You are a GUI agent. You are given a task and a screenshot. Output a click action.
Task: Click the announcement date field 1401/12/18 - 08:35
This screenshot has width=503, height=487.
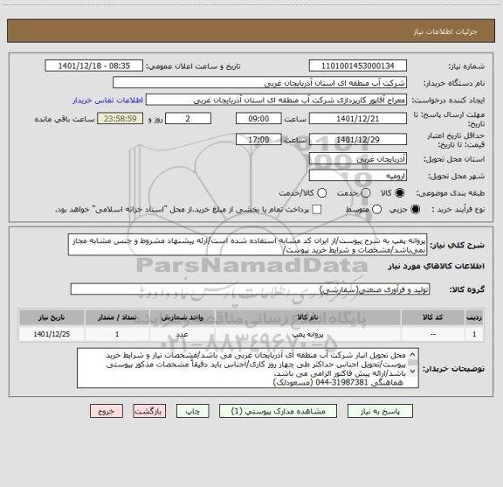coord(94,66)
